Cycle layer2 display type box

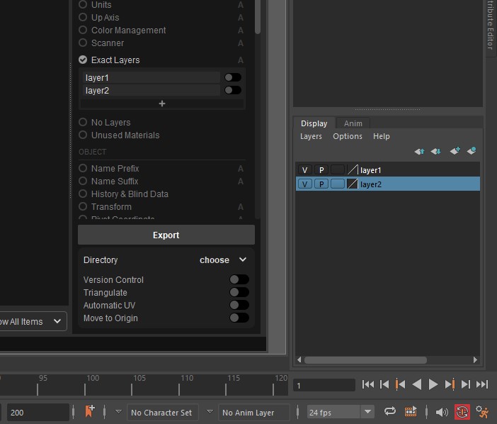[338, 184]
